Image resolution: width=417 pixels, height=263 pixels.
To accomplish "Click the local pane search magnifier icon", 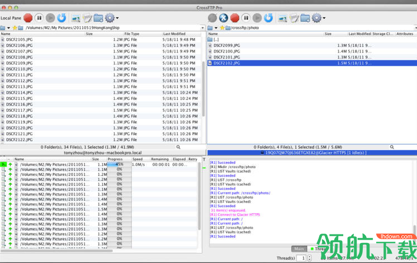I will (178, 147).
